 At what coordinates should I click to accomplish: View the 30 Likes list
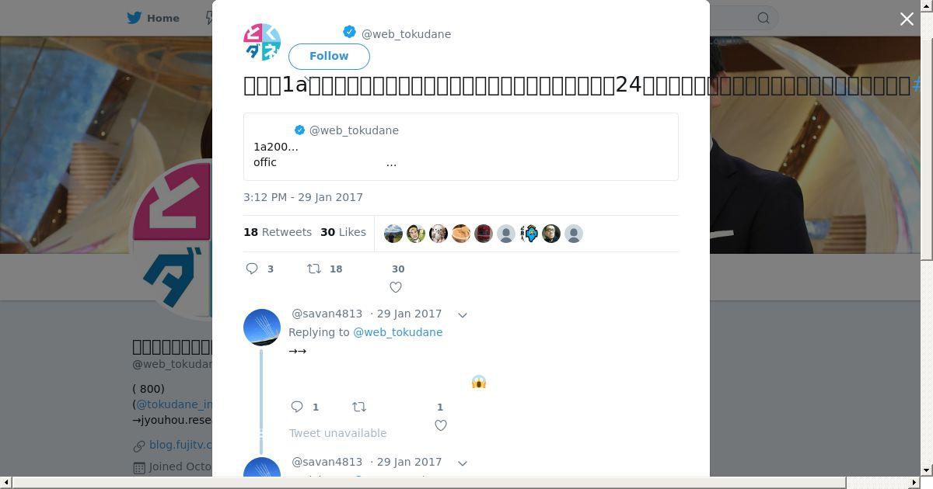[343, 232]
